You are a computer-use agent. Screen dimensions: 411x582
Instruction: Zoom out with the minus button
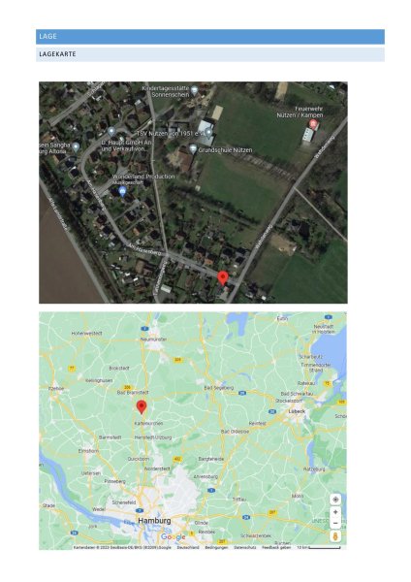[x=335, y=523]
